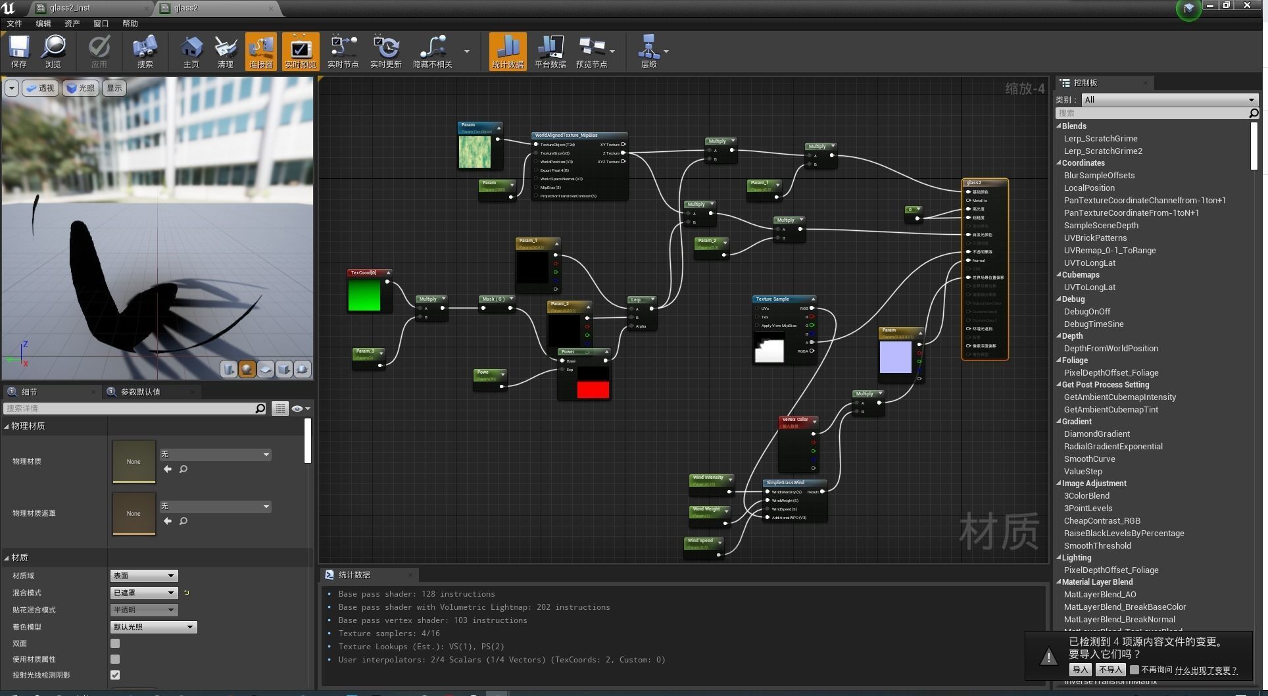Open the 透视 (Perspective) view mode button
1268x696 pixels.
pyautogui.click(x=41, y=88)
